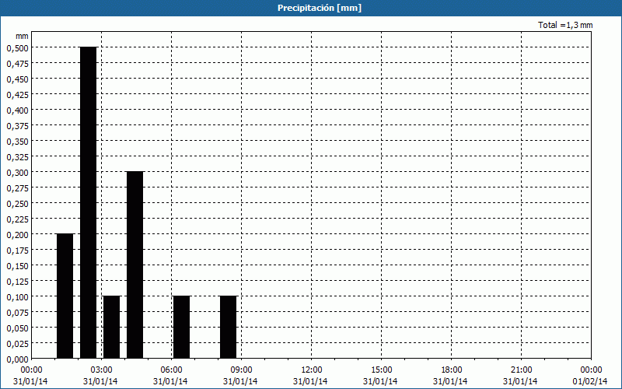This screenshot has height=389, width=622.
Task: Click the 0,025 y-axis label
Action: (x=17, y=343)
